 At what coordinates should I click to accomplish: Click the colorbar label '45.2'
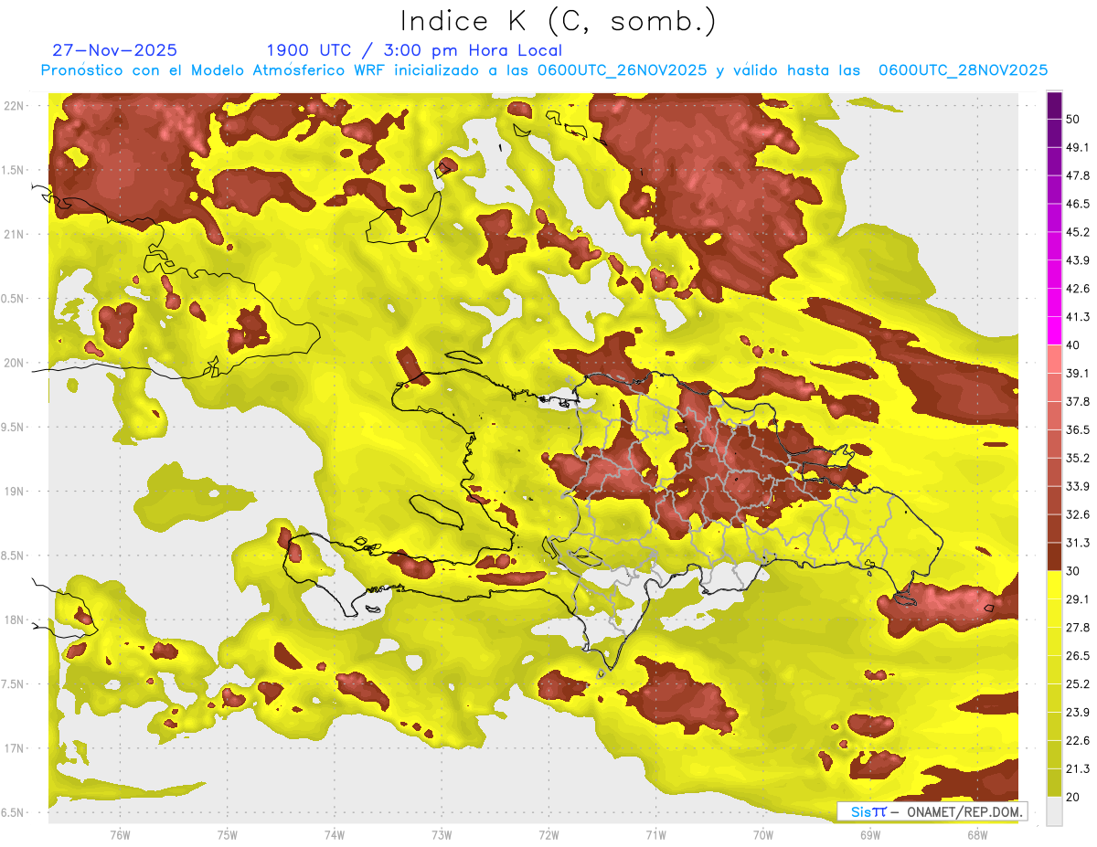click(x=1078, y=232)
